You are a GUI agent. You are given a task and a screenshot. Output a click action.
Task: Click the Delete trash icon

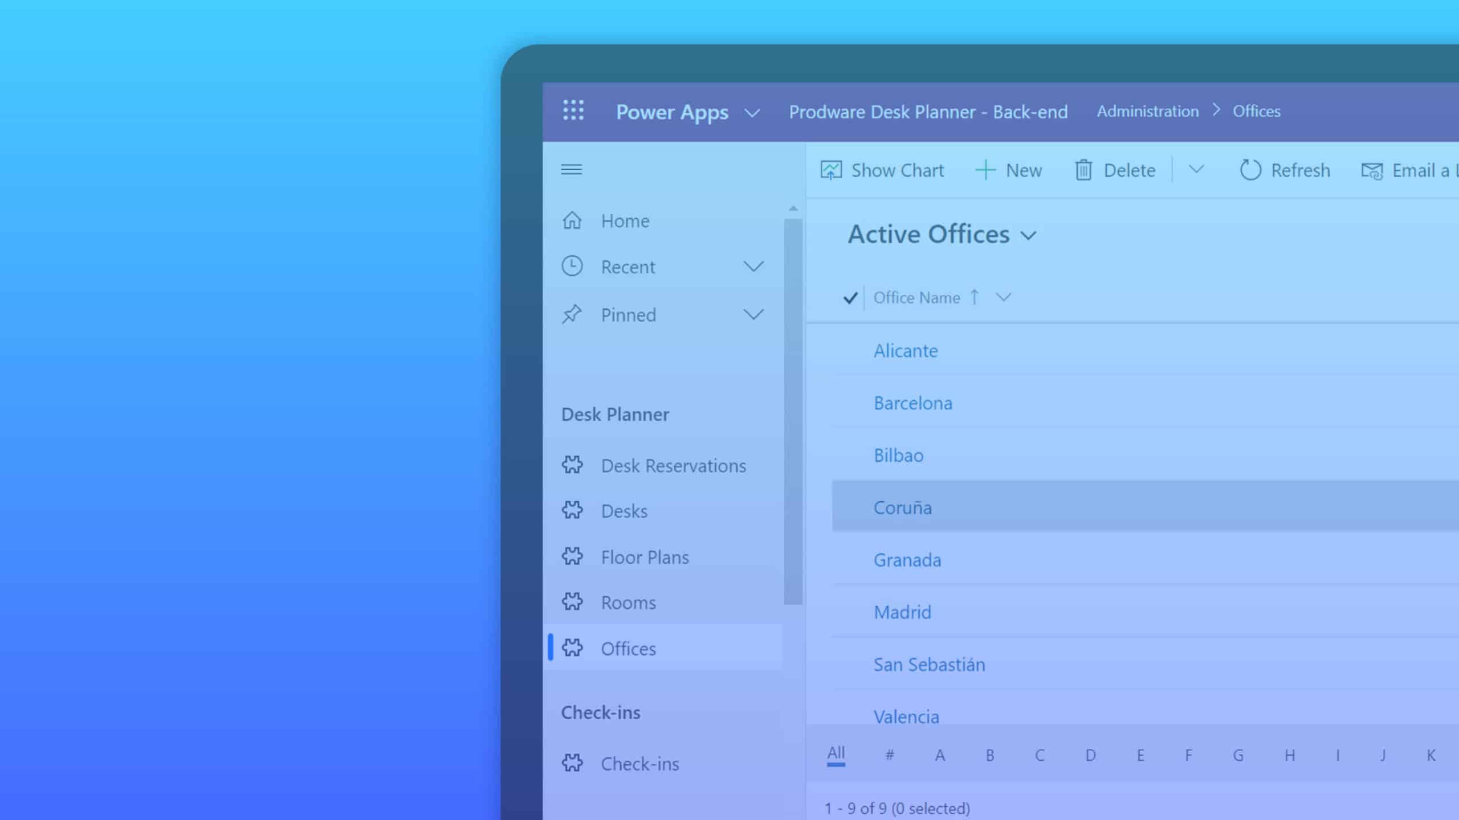(1083, 170)
